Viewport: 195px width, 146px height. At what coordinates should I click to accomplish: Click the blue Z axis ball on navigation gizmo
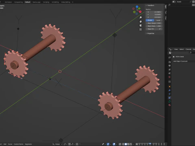(x=137, y=6)
